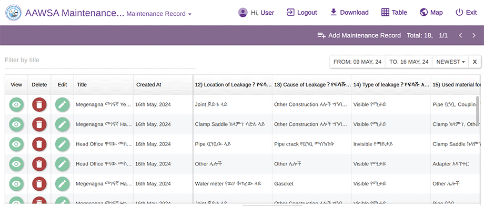Click the AAWSA Maintenance app title
This screenshot has height=206, width=484.
click(74, 13)
